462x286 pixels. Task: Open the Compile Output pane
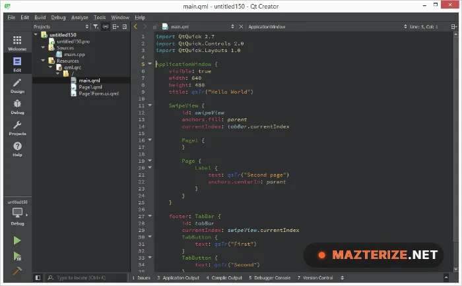[224, 277]
